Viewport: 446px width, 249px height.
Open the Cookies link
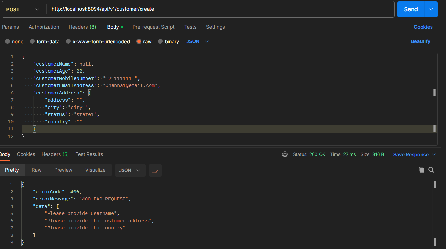pyautogui.click(x=423, y=27)
